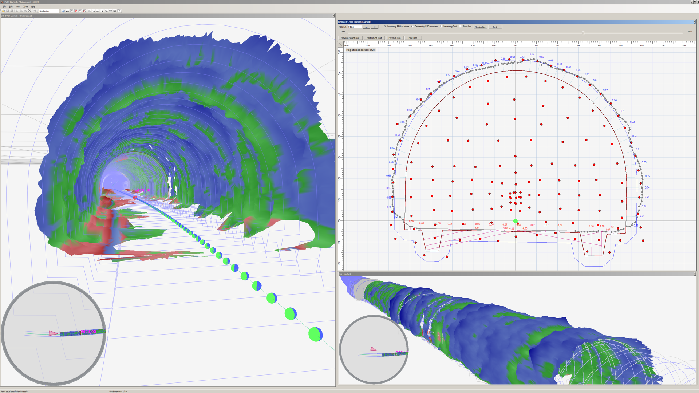699x393 pixels.
Task: Step PEG forward with right arrow
Action: [x=374, y=27]
